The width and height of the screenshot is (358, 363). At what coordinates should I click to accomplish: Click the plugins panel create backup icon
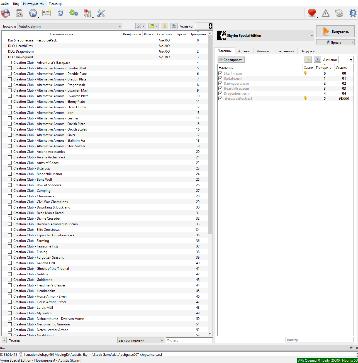click(x=318, y=60)
